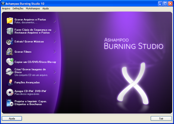The height and width of the screenshot is (124, 174).
Task: Select Copiar um CD/DVD/Disco Blu-ray text
Action: (x=35, y=62)
